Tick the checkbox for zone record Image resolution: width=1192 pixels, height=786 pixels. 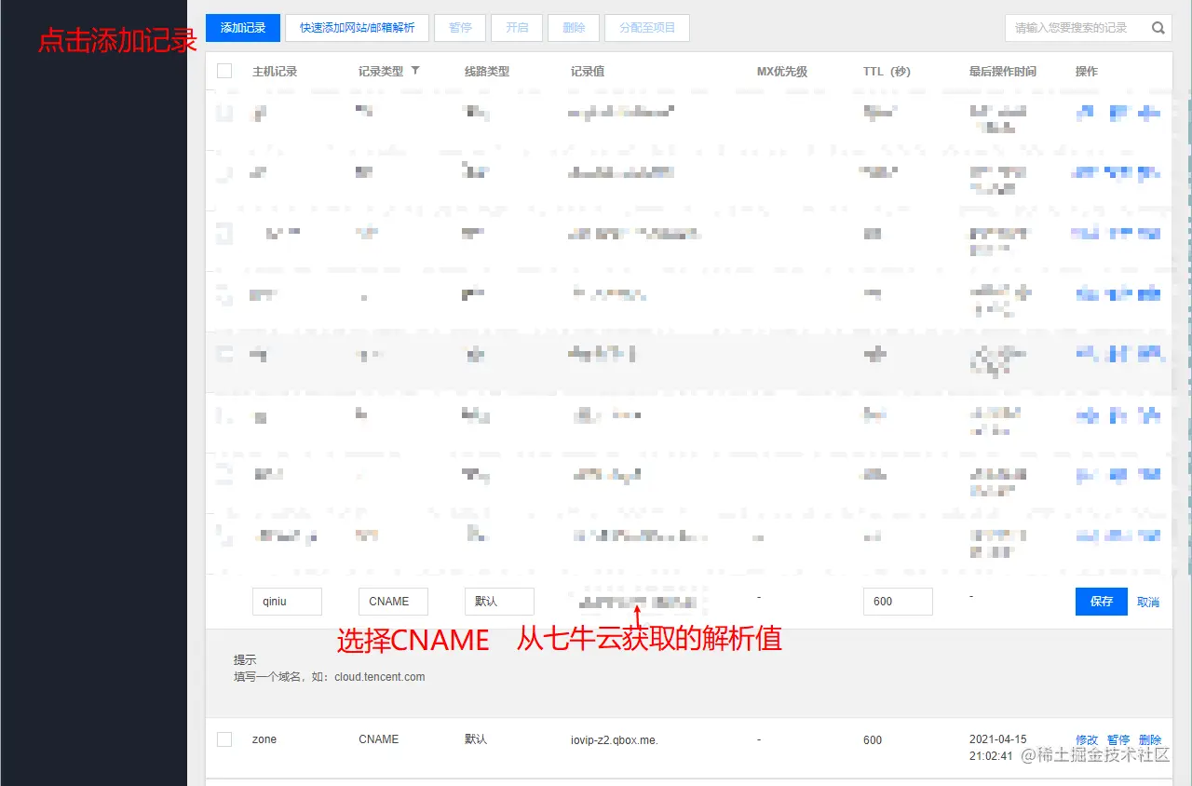224,739
